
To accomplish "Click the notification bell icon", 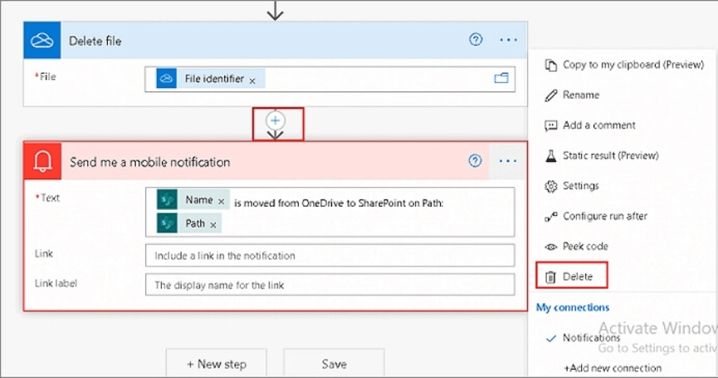I will tap(42, 161).
